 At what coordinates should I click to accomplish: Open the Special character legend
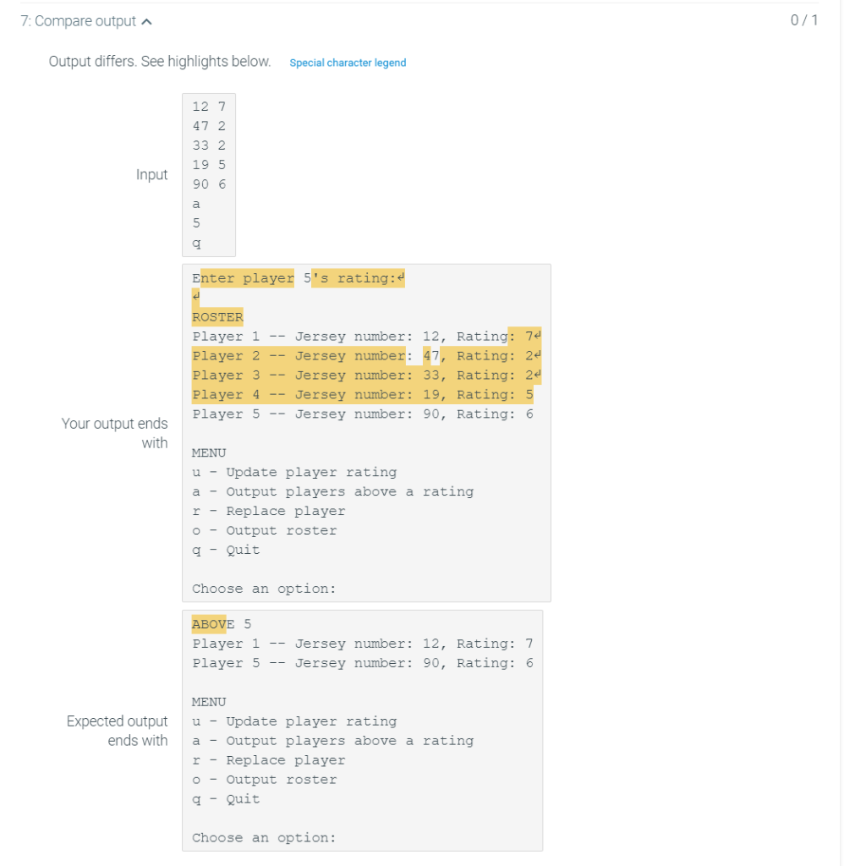[348, 63]
